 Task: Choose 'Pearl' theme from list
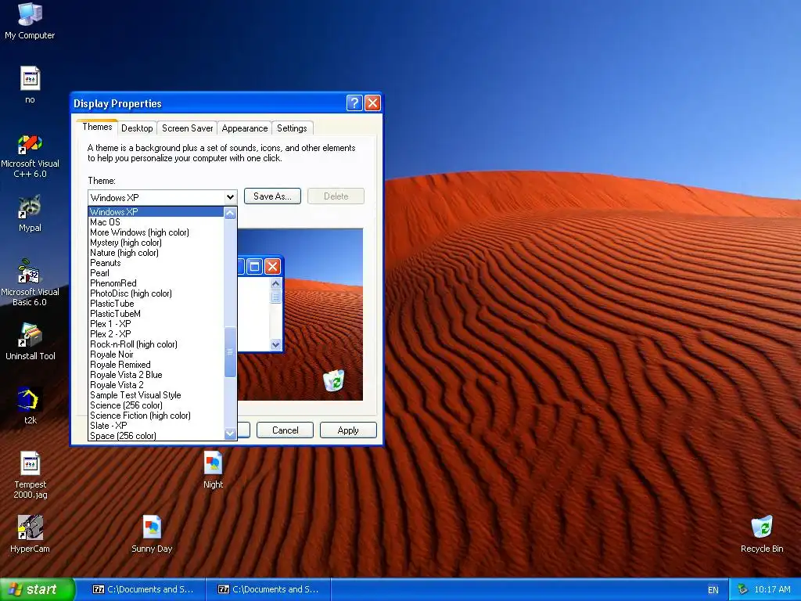click(x=156, y=273)
